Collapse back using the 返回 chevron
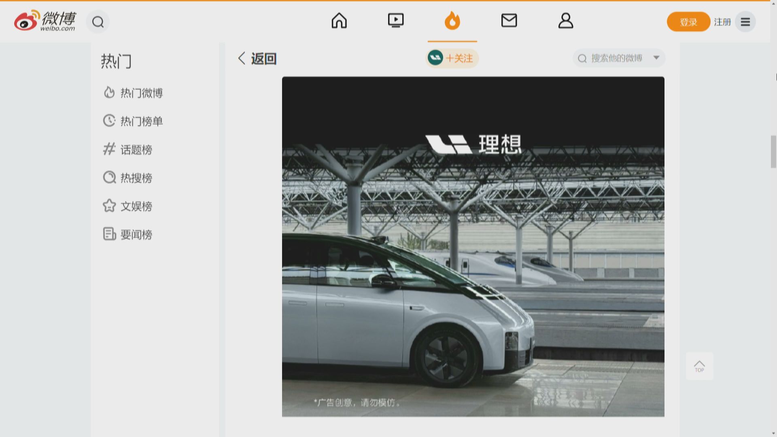This screenshot has width=777, height=437. [x=242, y=58]
